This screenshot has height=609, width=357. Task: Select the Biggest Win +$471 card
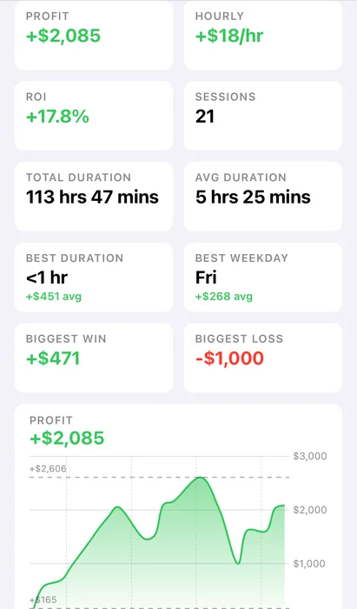pos(94,358)
